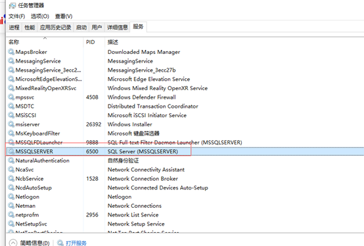The width and height of the screenshot is (364, 246).
Task: Switch to the 进程 tab
Action: pyautogui.click(x=14, y=28)
